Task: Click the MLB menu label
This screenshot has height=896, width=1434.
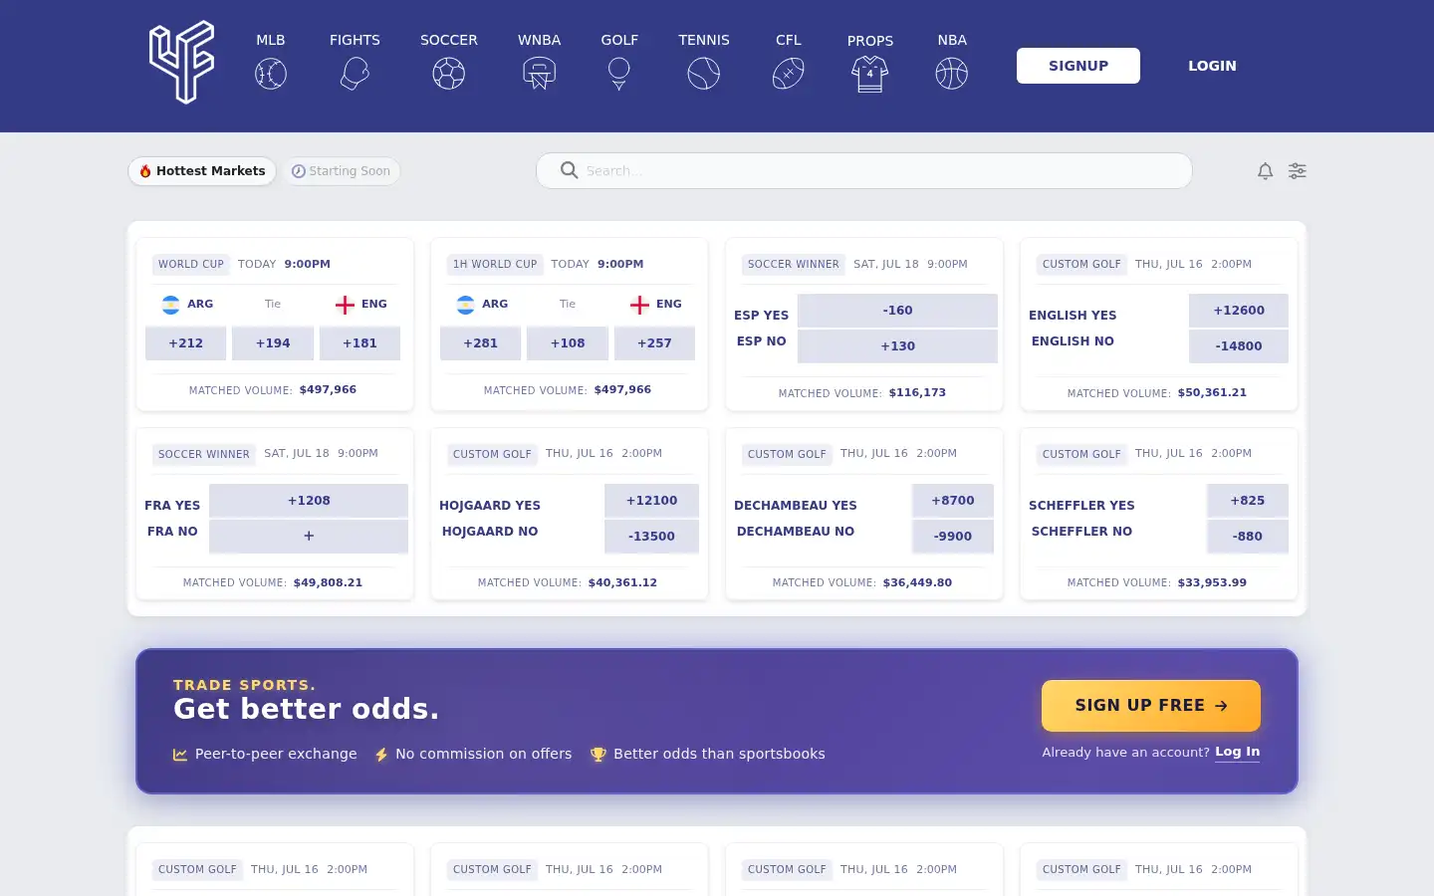Action: 271,40
